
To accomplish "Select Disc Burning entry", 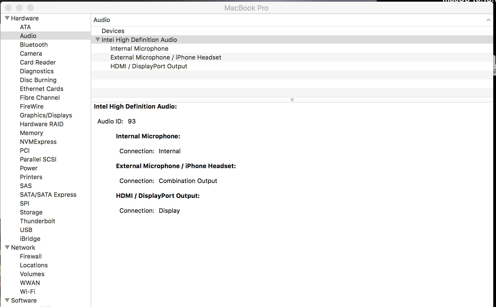I will pyautogui.click(x=38, y=80).
